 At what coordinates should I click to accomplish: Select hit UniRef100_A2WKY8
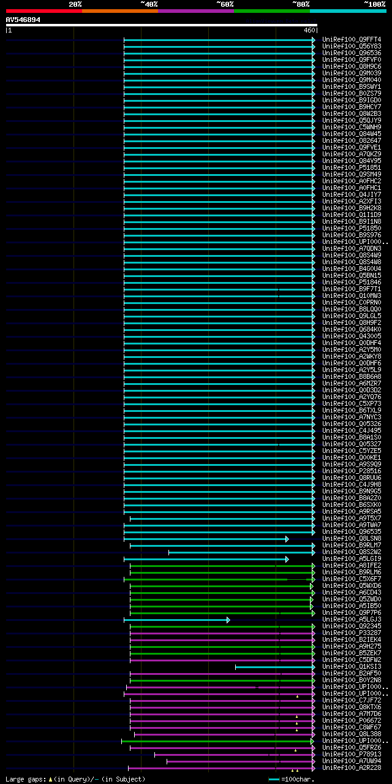pyautogui.click(x=352, y=356)
